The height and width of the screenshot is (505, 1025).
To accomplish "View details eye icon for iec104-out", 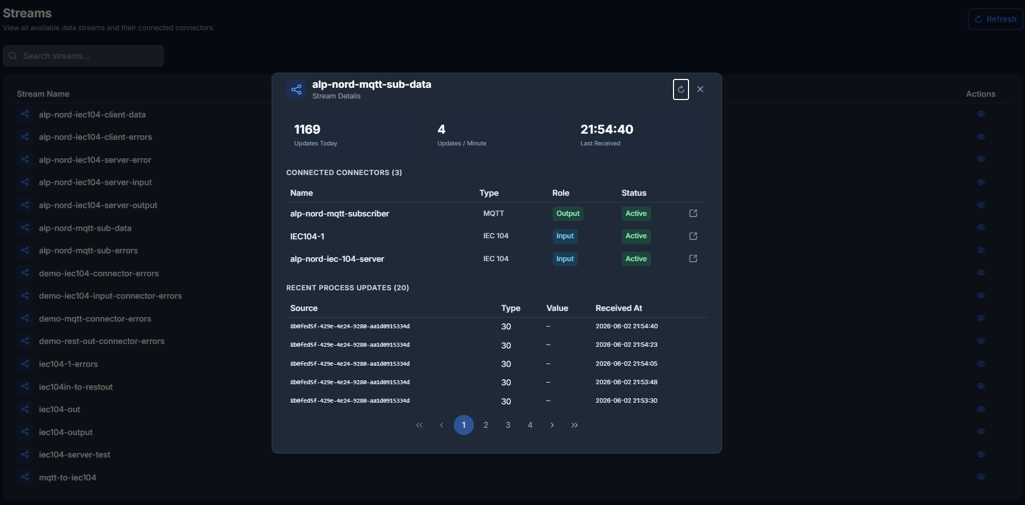I will pos(981,409).
